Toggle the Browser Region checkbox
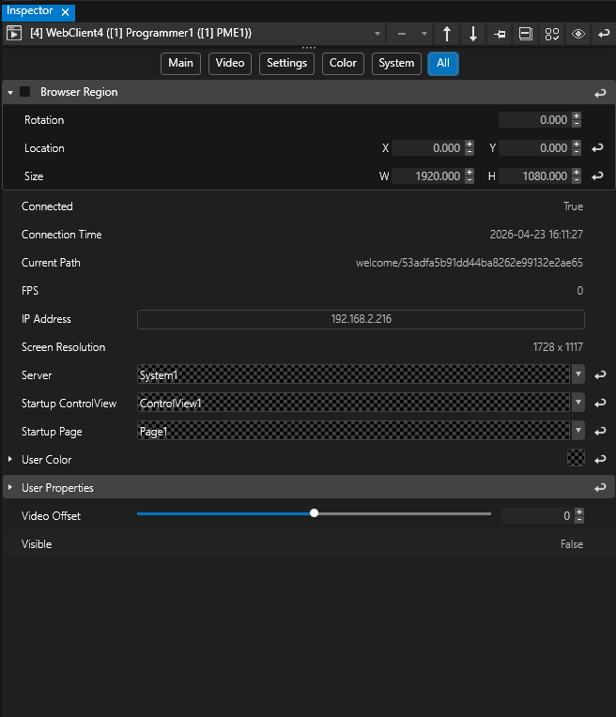Viewport: 616px width, 717px height. (x=25, y=92)
